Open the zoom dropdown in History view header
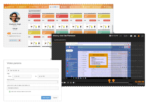 pos(126,36)
